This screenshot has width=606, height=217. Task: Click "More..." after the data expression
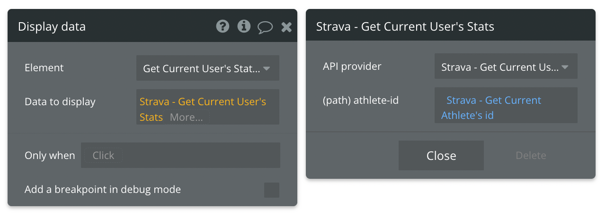tap(186, 117)
